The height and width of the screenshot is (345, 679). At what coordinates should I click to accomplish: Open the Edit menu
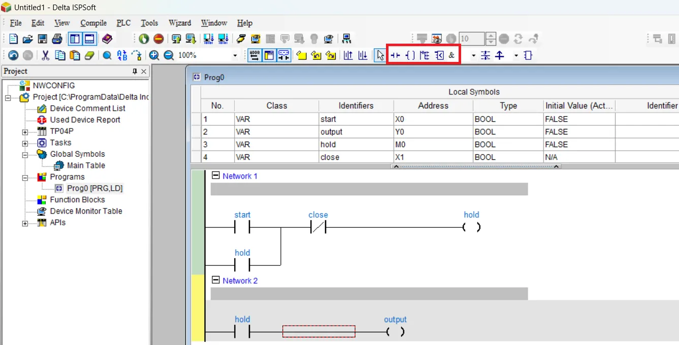pos(38,23)
